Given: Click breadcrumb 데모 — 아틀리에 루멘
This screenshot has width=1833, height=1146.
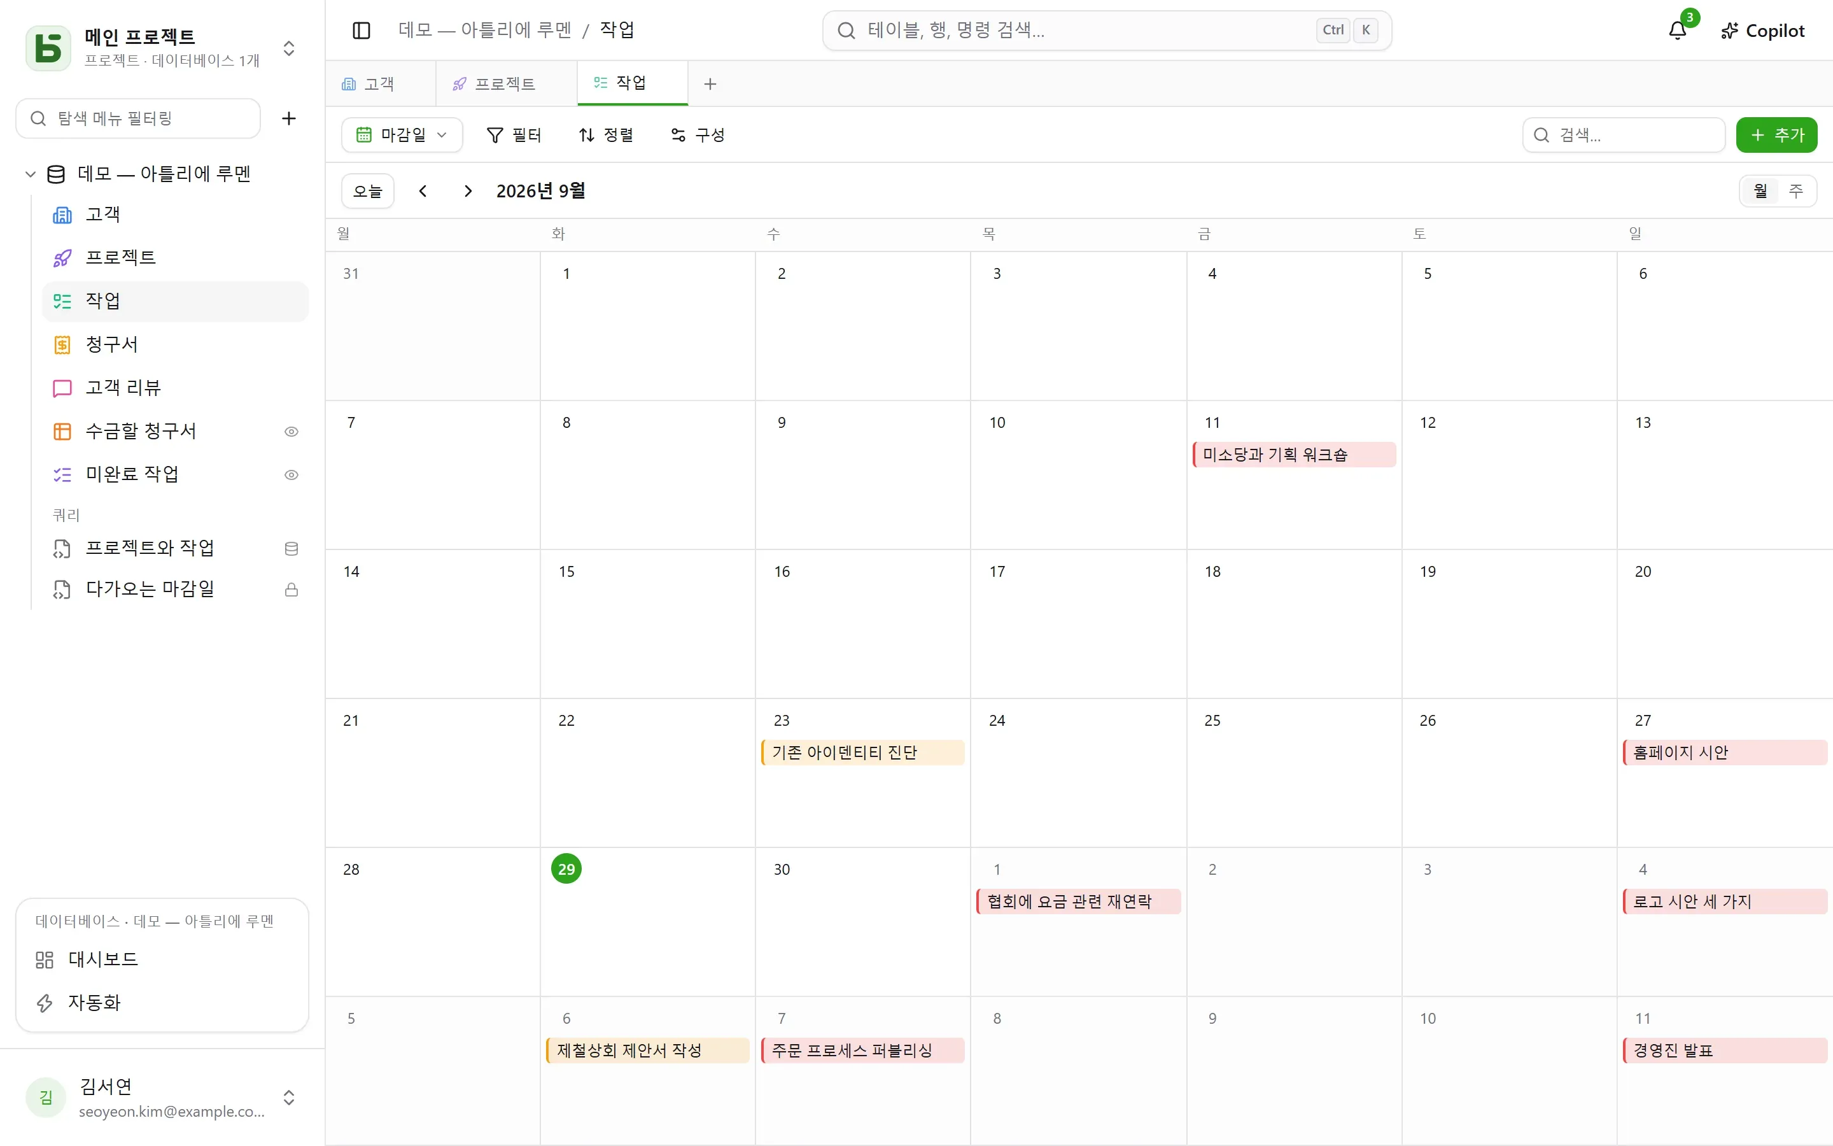Looking at the screenshot, I should coord(485,31).
